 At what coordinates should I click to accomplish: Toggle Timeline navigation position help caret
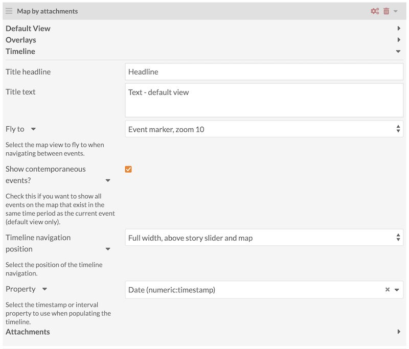[x=108, y=249]
